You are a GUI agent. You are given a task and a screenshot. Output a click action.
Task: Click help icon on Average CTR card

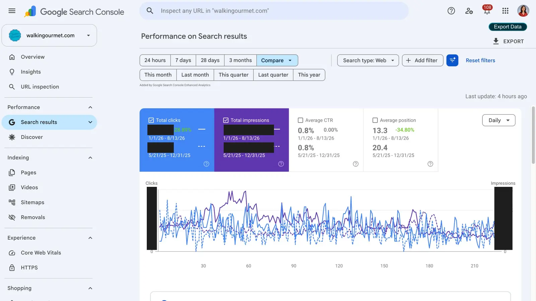(x=356, y=164)
